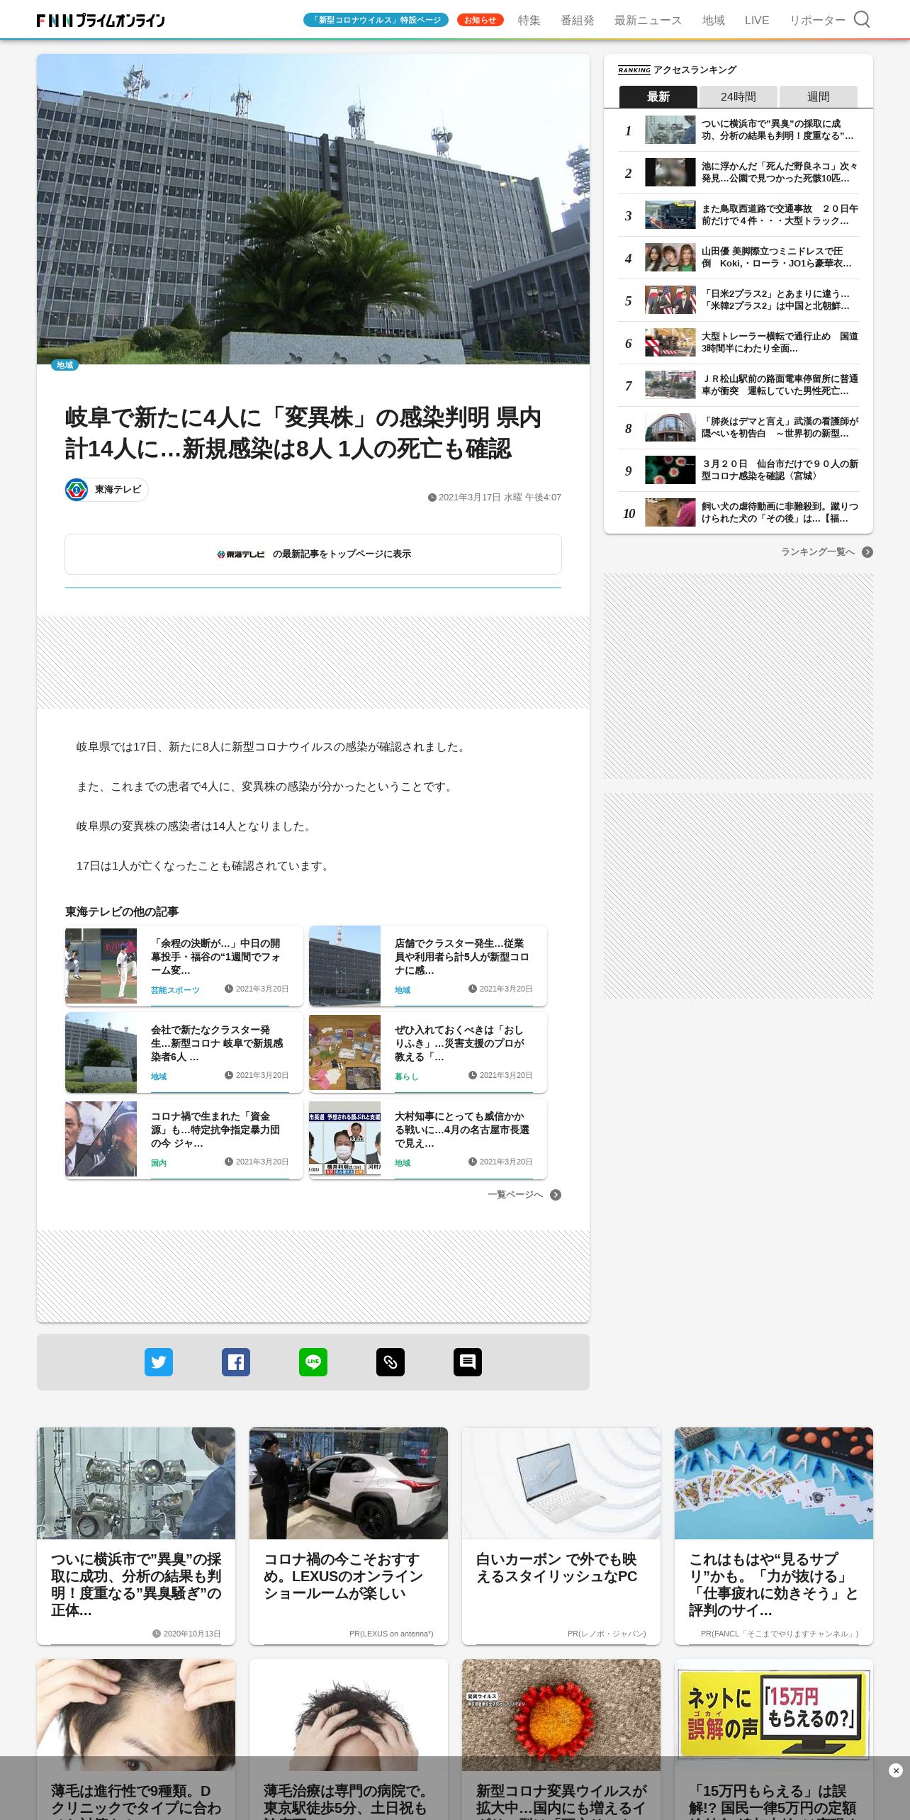Close the bottom overlay banner

pyautogui.click(x=896, y=1770)
